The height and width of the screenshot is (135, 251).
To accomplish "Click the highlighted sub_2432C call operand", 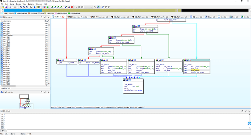I will pyautogui.click(x=195, y=70).
